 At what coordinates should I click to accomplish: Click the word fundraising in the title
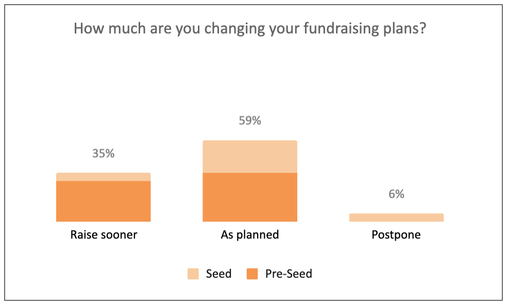[341, 28]
